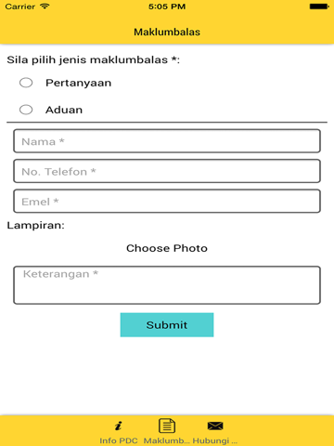This screenshot has width=334, height=446.
Task: Open the Info PDC tab icon
Action: (x=119, y=426)
